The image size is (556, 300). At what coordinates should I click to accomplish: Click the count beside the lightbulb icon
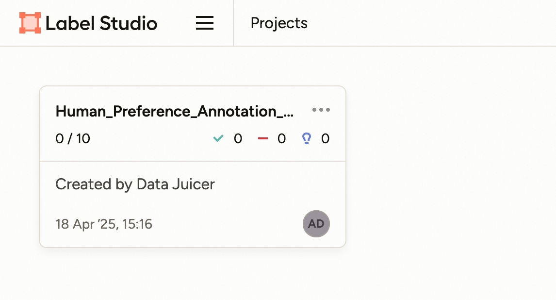pyautogui.click(x=325, y=139)
